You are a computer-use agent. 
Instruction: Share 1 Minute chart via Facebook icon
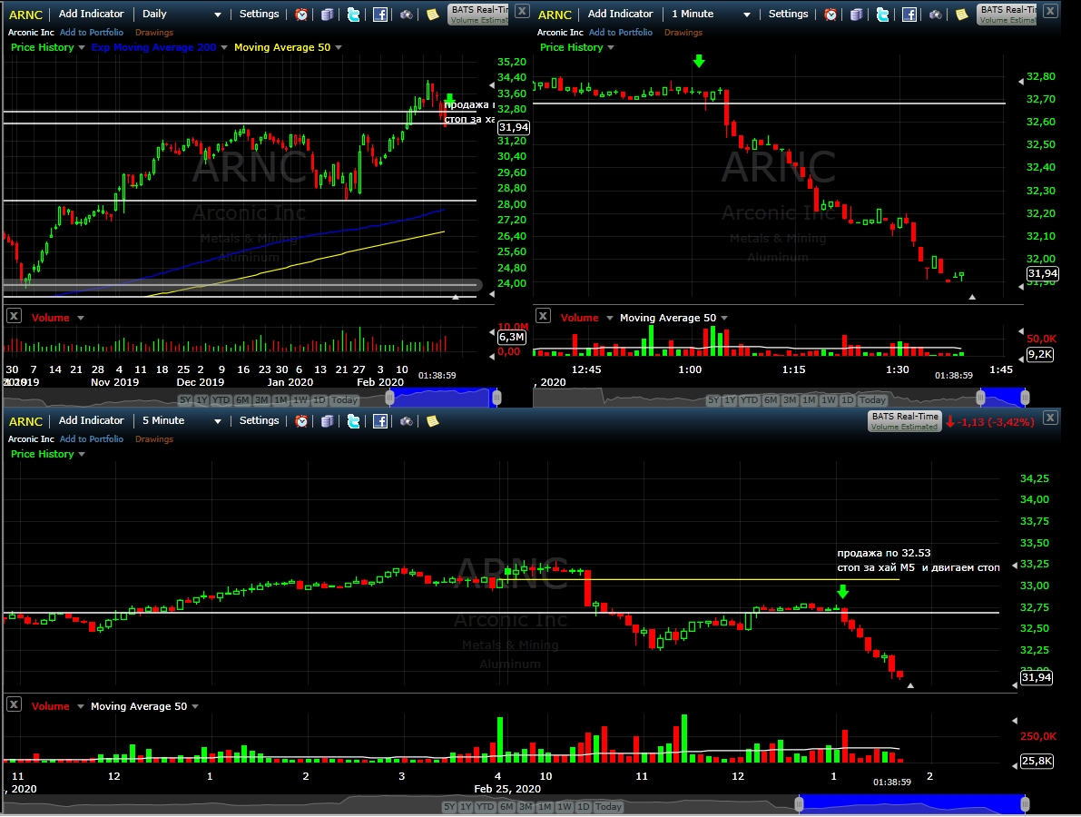(x=909, y=15)
